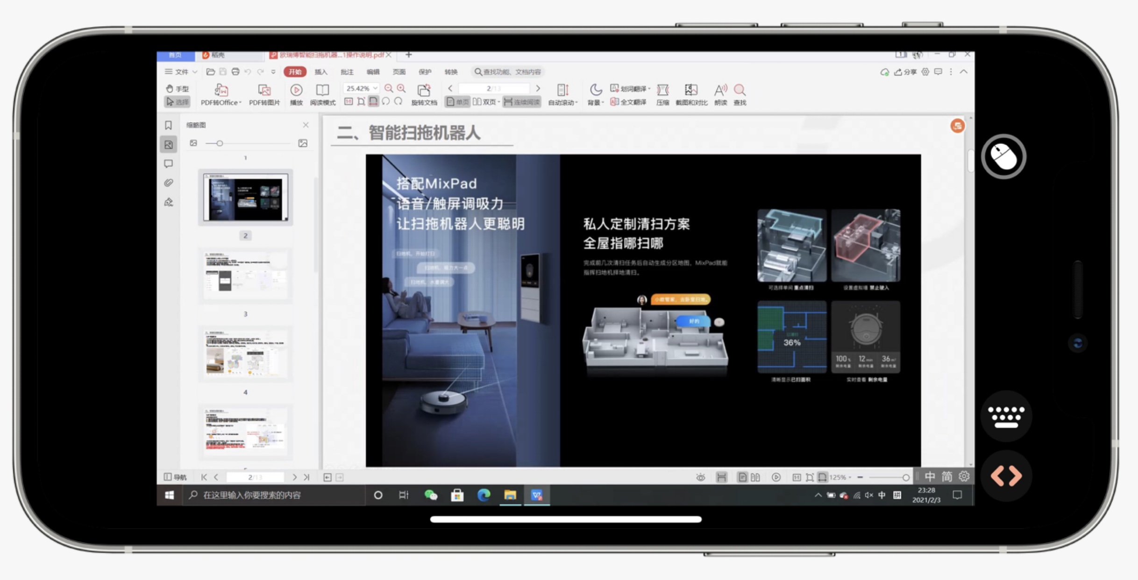Toggle 连续阅读 continuous reading
The height and width of the screenshot is (580, 1138).
click(x=522, y=102)
